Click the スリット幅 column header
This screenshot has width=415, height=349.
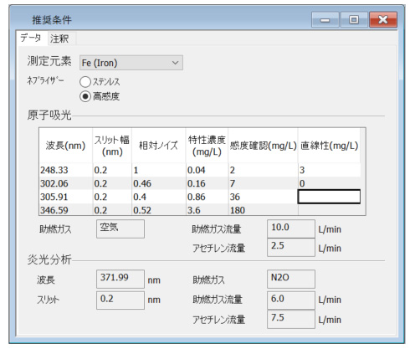coord(112,146)
